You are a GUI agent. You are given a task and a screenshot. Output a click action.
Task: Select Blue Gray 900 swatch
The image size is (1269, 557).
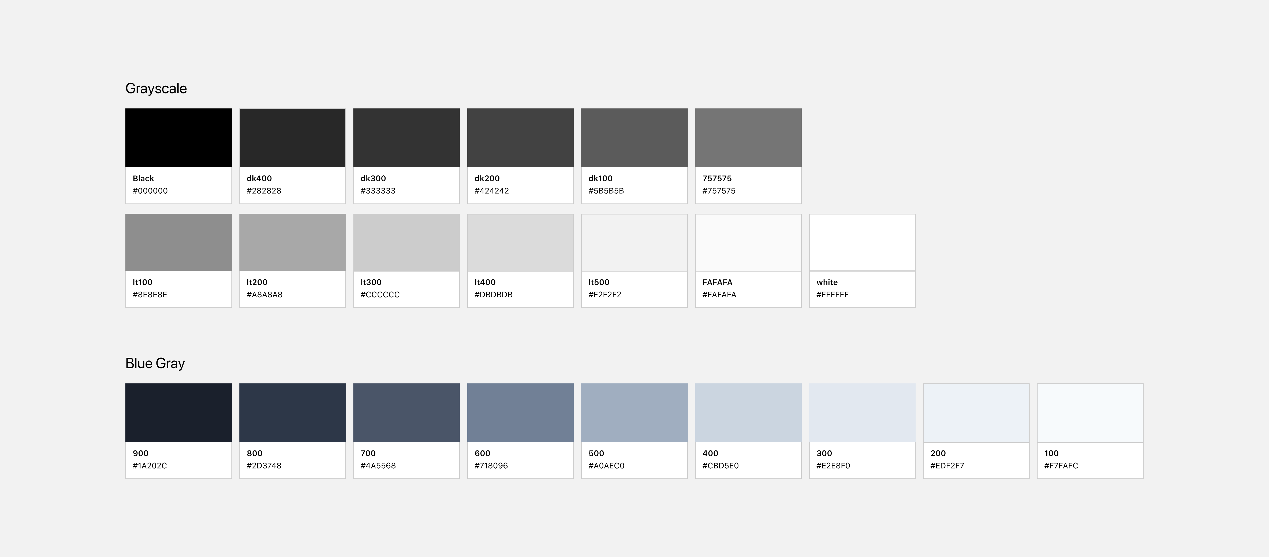178,413
